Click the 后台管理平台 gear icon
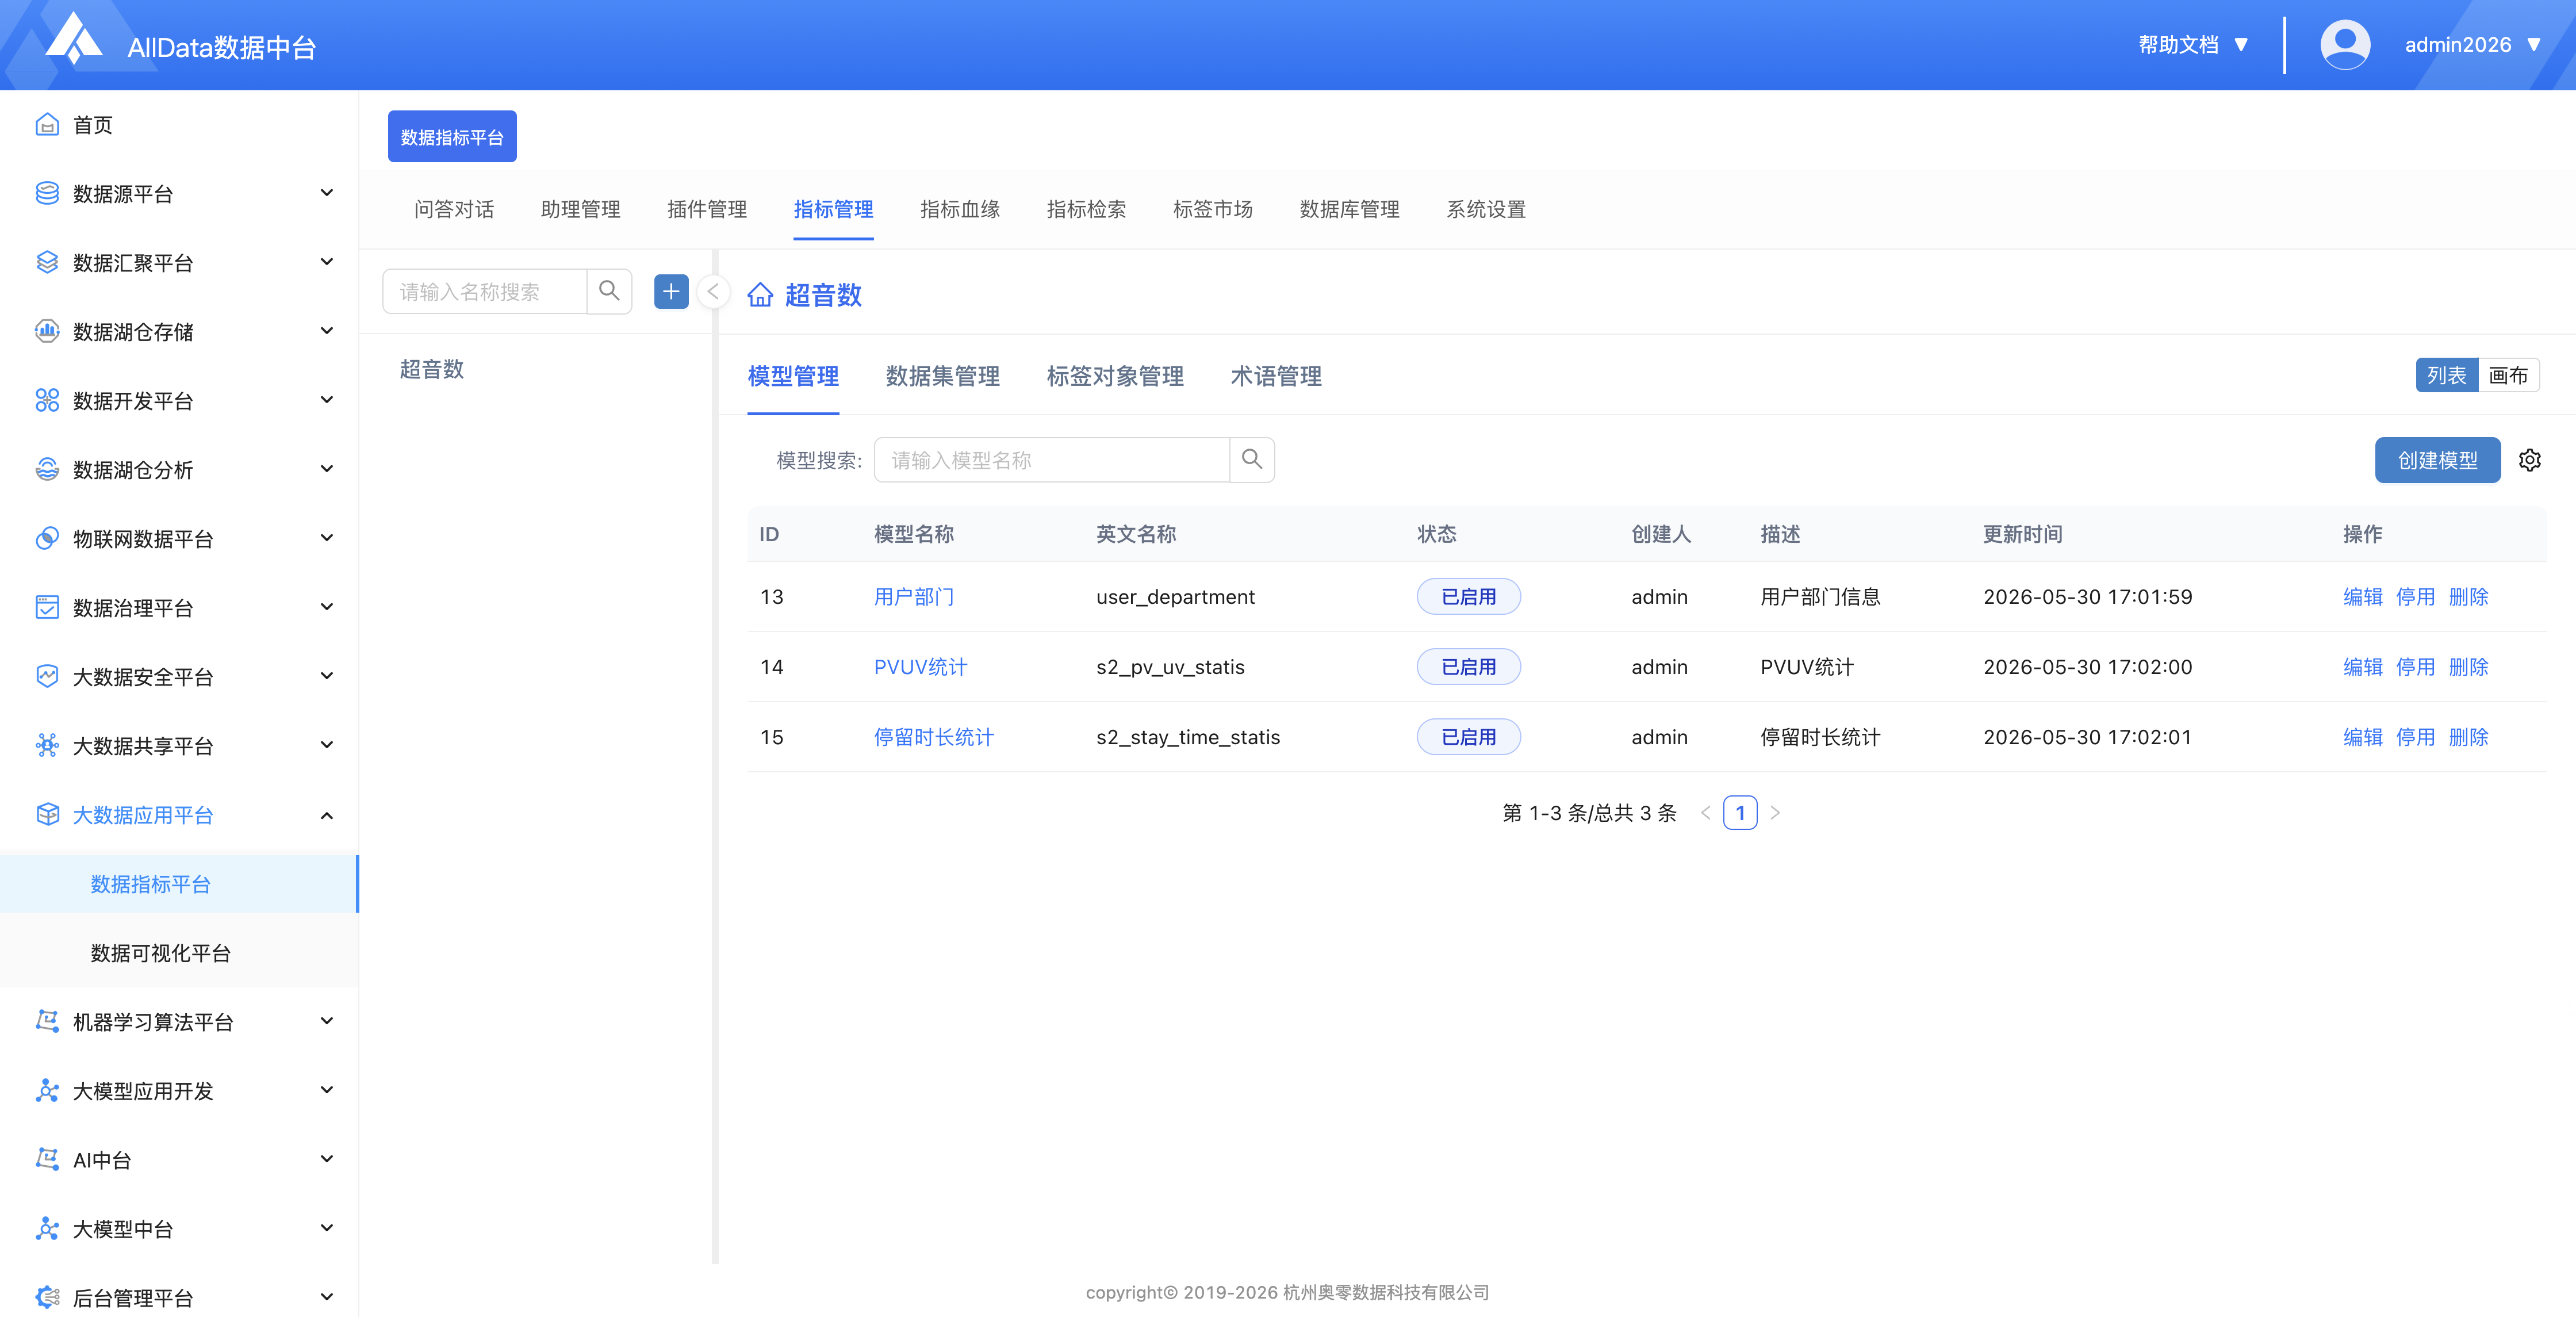The width and height of the screenshot is (2576, 1317). pyautogui.click(x=47, y=1297)
